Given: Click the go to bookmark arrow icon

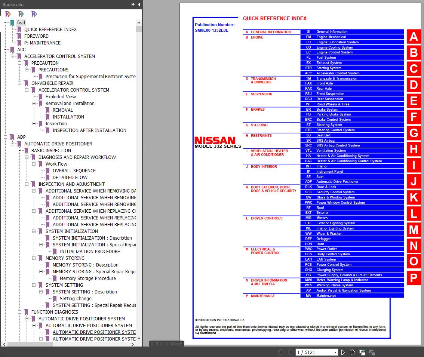Looking at the screenshot, I should click(34, 14).
